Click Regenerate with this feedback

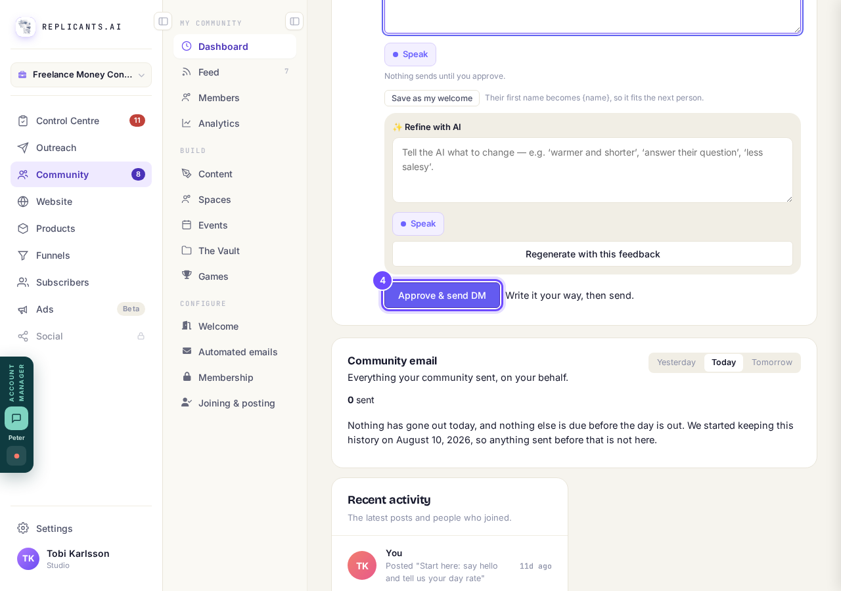click(593, 254)
